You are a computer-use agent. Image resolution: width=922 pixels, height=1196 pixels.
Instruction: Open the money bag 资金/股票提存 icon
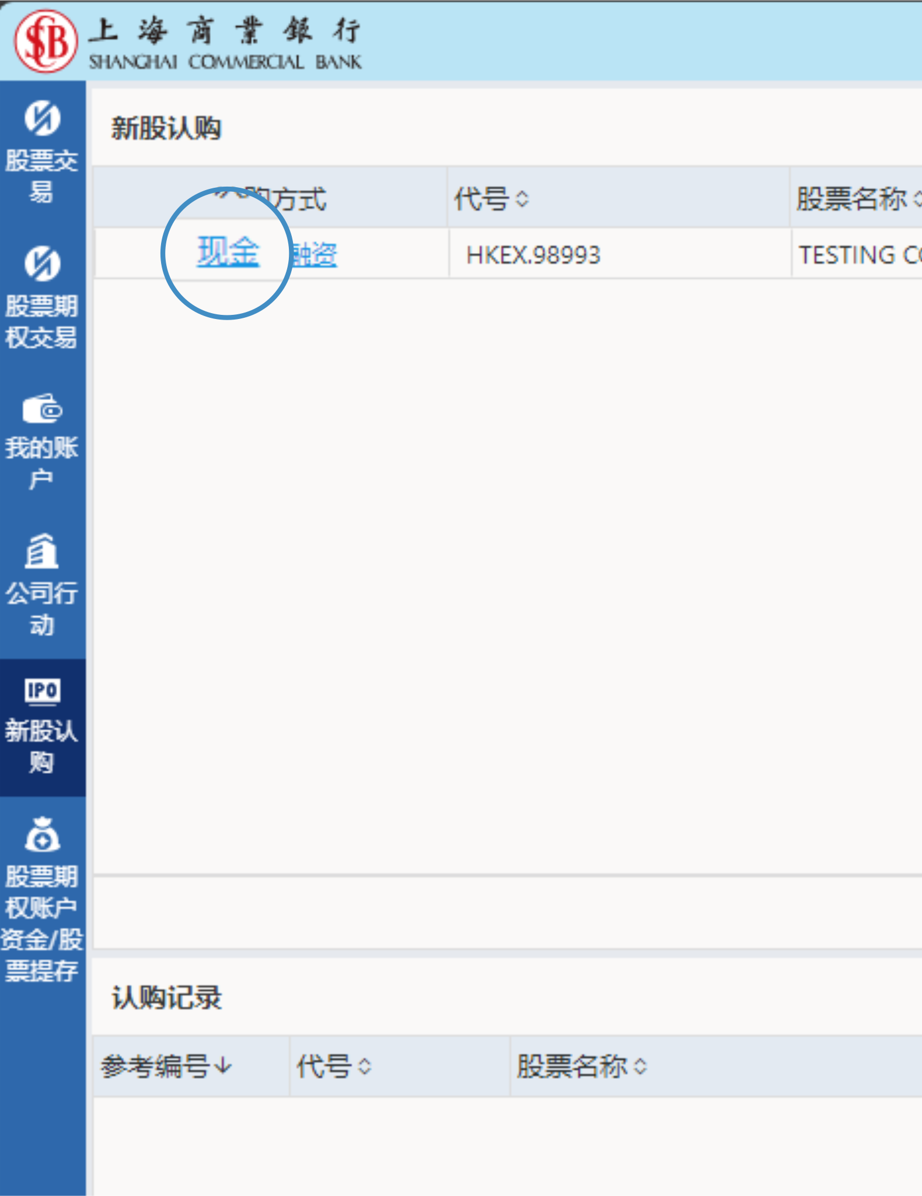coord(42,834)
